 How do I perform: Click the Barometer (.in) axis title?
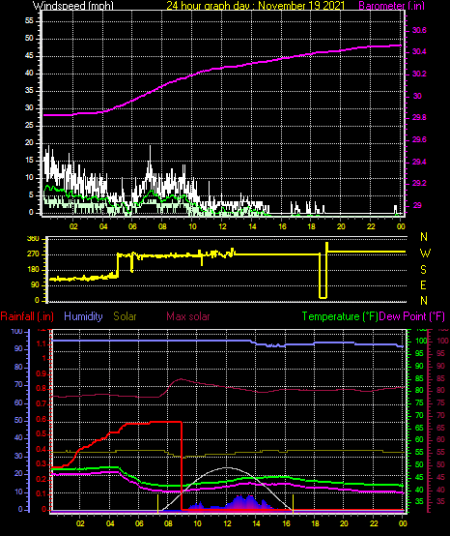click(391, 5)
